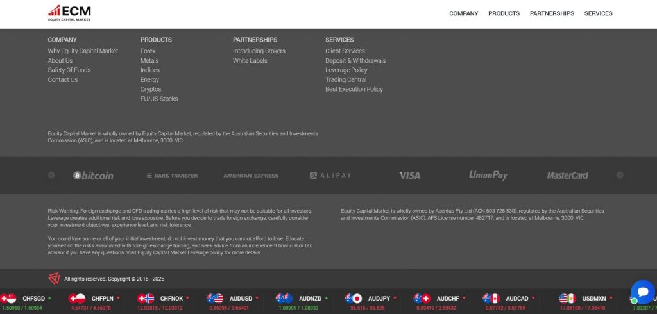This screenshot has height=314, width=657.
Task: Click the Visa payment logo
Action: point(409,175)
